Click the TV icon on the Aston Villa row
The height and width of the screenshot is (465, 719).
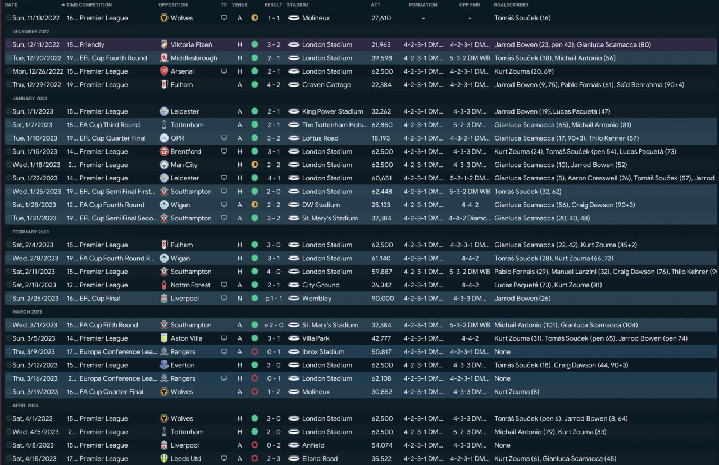click(x=224, y=338)
